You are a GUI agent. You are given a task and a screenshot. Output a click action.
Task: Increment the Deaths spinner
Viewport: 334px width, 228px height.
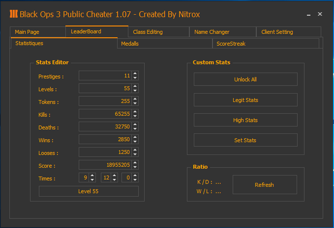pyautogui.click(x=135, y=125)
